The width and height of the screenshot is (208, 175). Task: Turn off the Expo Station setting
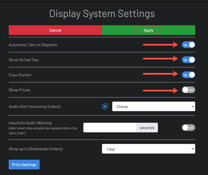(188, 75)
